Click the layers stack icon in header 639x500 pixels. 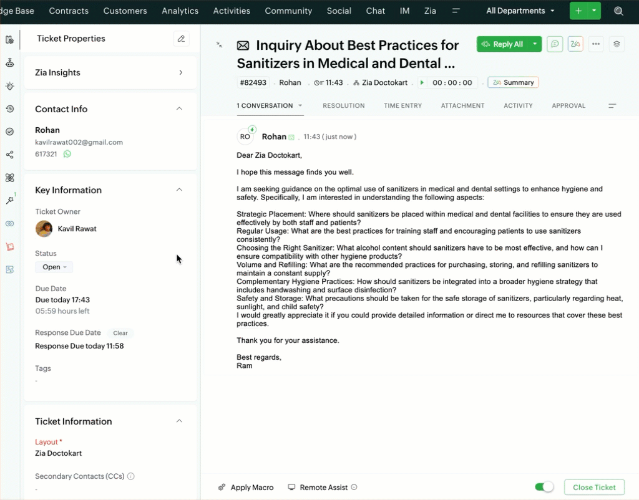(617, 44)
